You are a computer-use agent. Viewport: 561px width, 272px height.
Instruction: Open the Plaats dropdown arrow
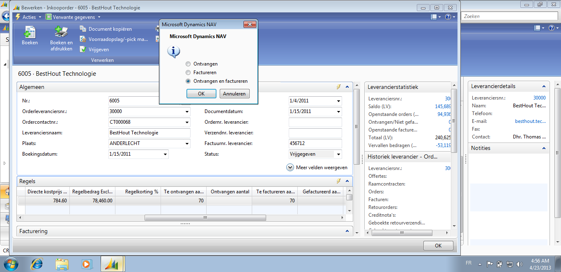(x=187, y=143)
